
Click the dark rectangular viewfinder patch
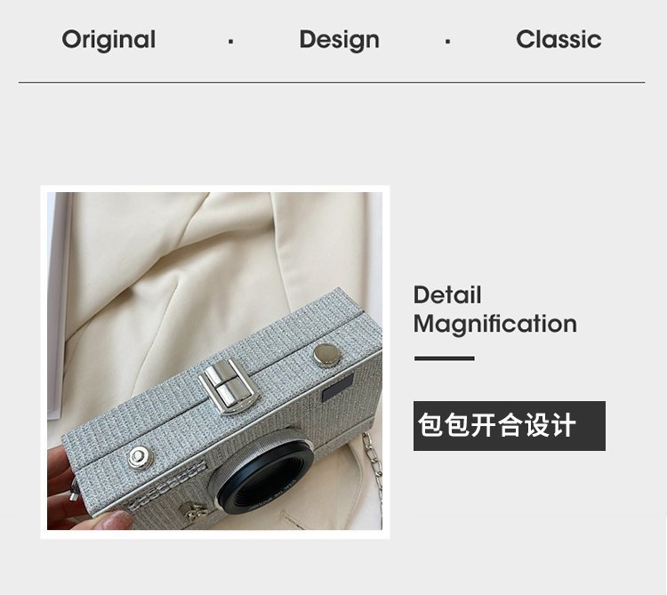337,388
